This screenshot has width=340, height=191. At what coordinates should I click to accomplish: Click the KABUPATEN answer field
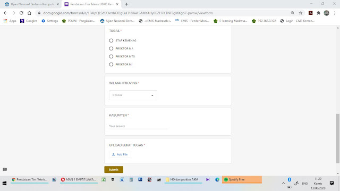click(138, 126)
